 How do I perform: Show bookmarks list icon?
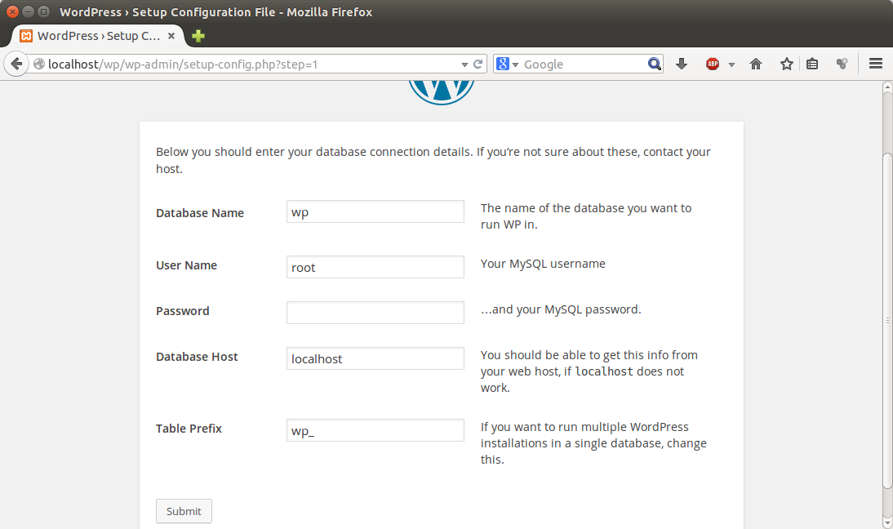click(x=812, y=64)
